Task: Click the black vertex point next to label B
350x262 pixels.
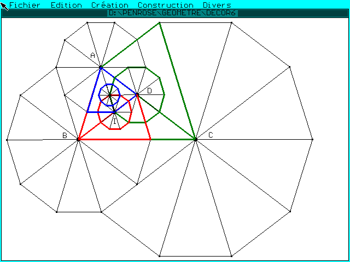Action: tap(78, 140)
